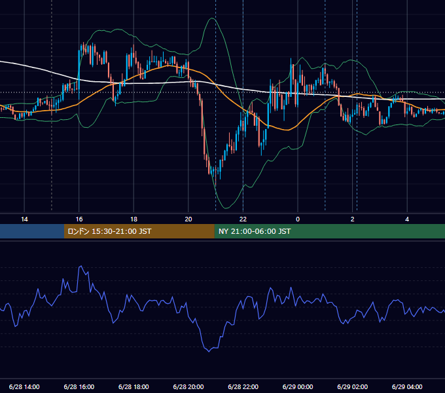This screenshot has height=393, width=445.
Task: Click the oscillator's highest peak near 16:00
Action: pos(81,266)
